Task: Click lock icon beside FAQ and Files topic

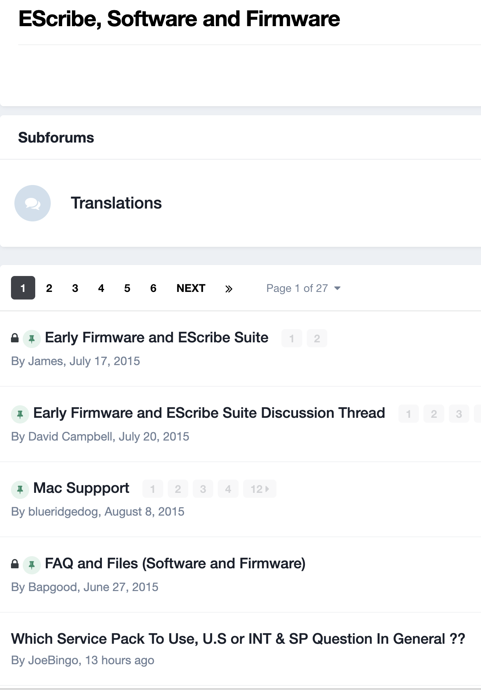Action: (x=15, y=564)
